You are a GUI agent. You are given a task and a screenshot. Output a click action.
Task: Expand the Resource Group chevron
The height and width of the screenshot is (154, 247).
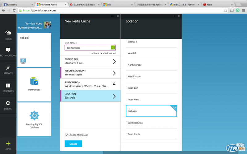point(114,73)
